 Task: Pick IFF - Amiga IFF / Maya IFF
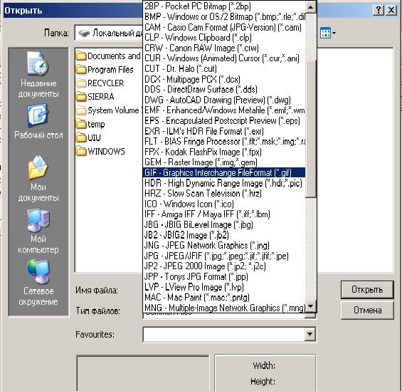coord(224,214)
